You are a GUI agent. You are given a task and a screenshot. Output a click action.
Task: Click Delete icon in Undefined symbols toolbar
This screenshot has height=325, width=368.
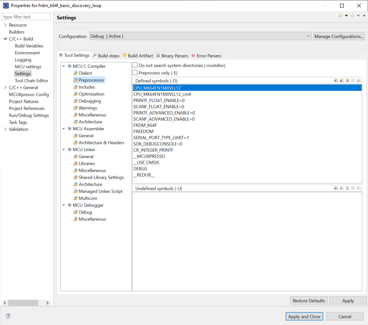click(x=342, y=188)
